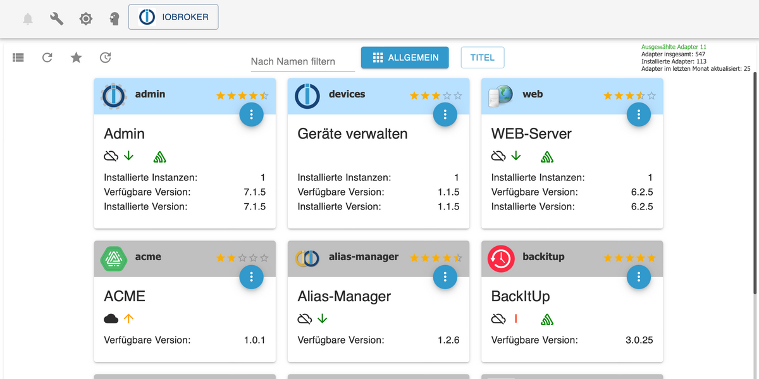The height and width of the screenshot is (379, 759).
Task: Click star rating of alias-manager adapter
Action: pos(436,258)
